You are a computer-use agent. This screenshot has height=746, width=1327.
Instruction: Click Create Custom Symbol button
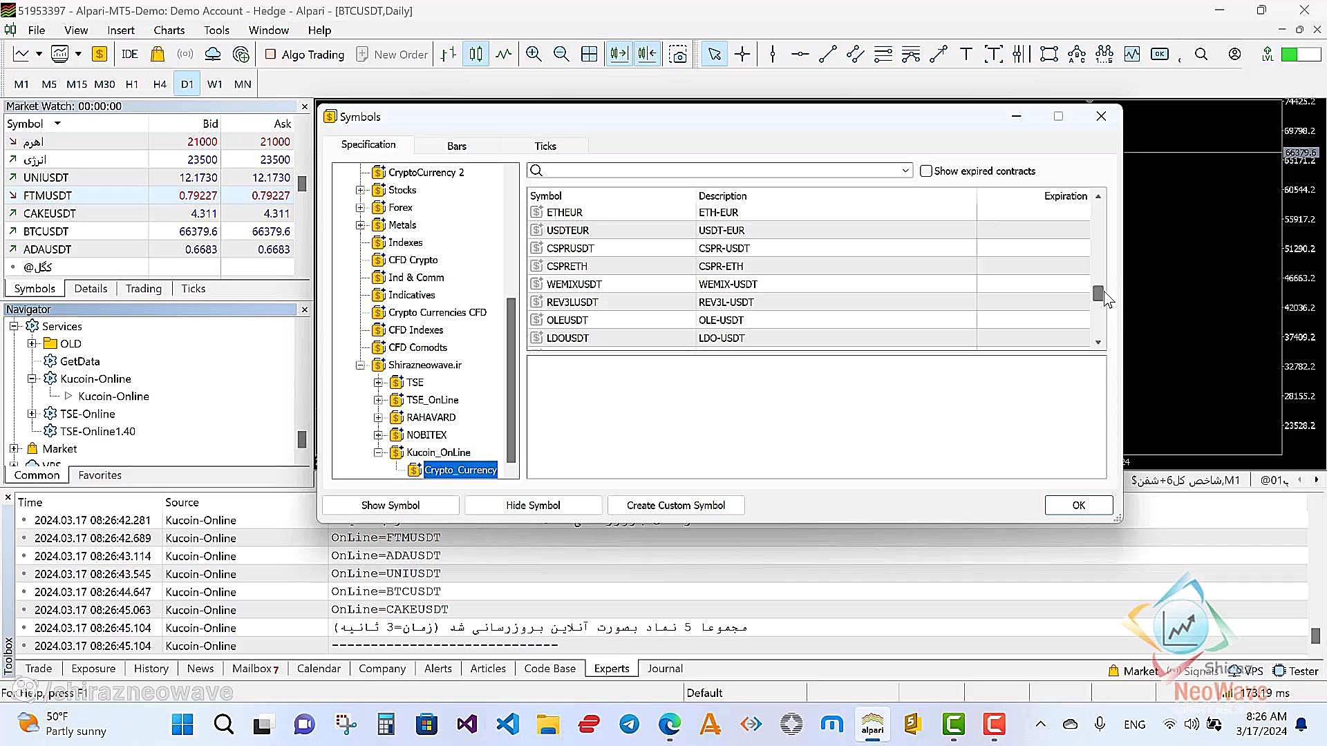pyautogui.click(x=676, y=506)
